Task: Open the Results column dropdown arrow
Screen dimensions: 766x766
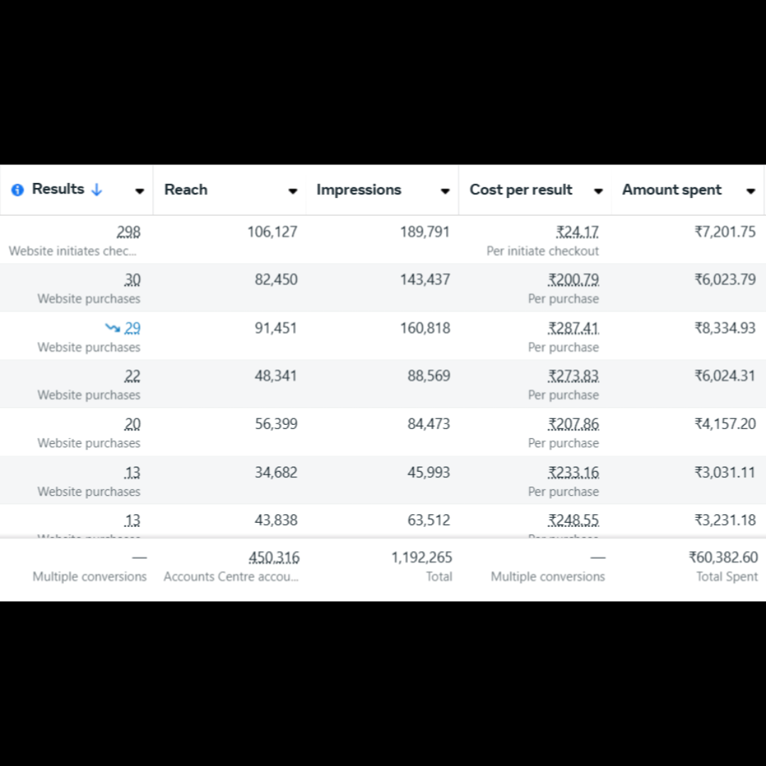Action: coord(140,191)
